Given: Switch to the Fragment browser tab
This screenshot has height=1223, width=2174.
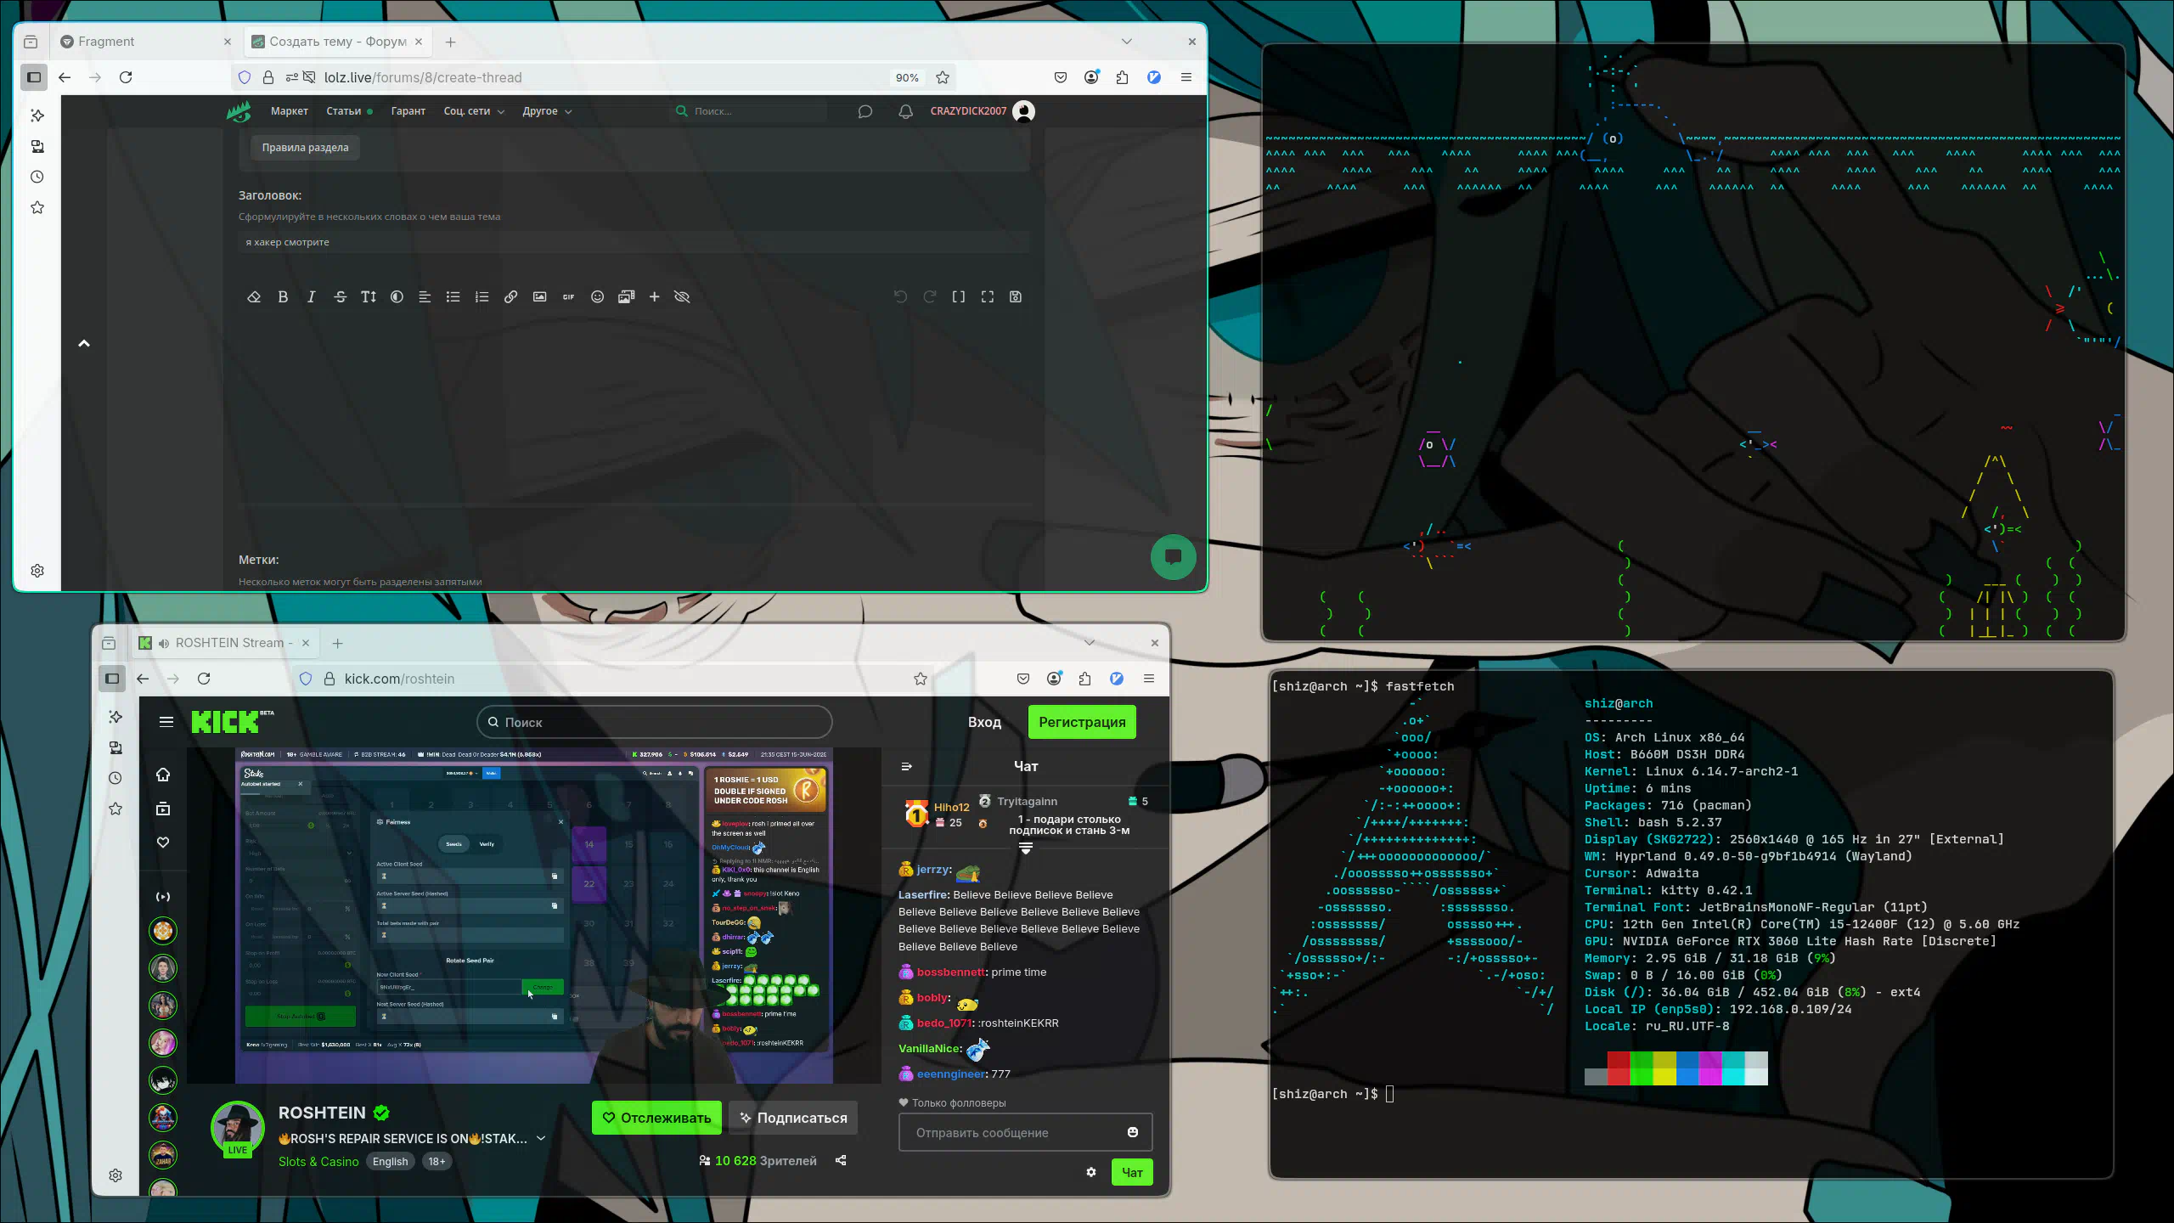Looking at the screenshot, I should (145, 42).
